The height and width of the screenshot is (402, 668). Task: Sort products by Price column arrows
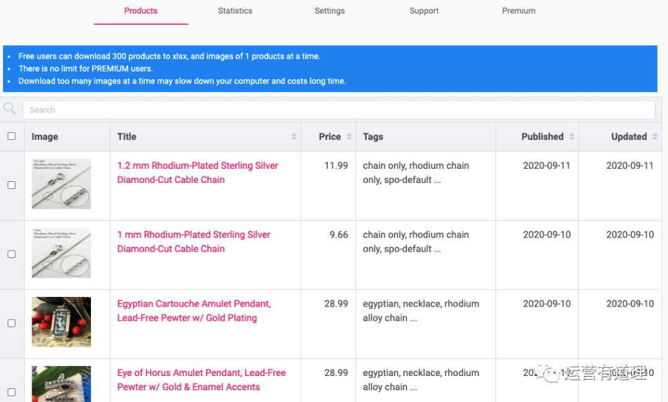(x=349, y=137)
